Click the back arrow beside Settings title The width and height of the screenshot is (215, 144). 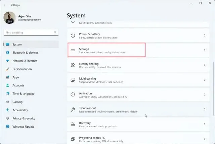[x=5, y=5]
